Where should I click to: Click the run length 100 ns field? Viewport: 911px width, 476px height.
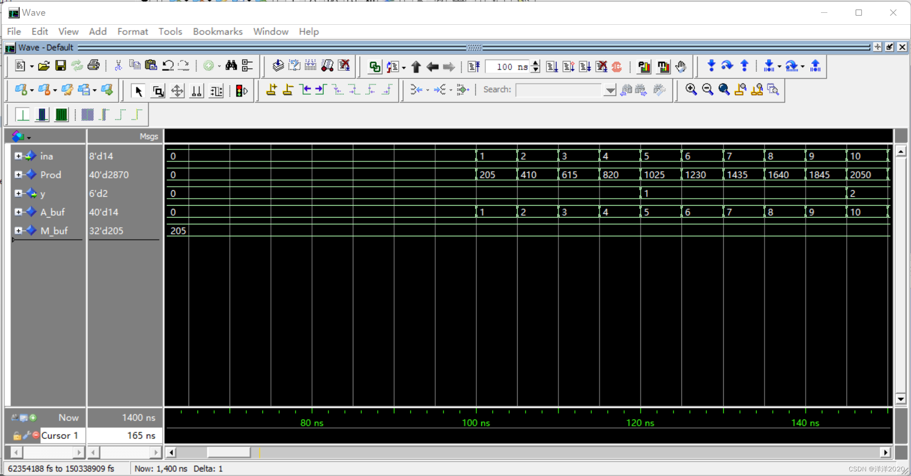coord(508,67)
